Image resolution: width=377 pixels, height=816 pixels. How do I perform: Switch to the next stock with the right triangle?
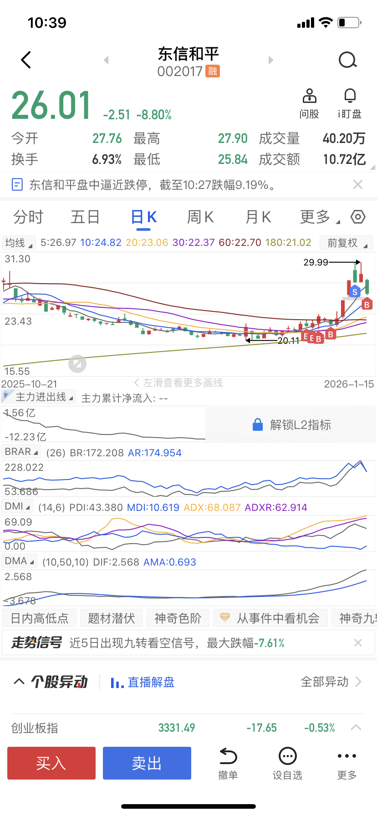271,60
